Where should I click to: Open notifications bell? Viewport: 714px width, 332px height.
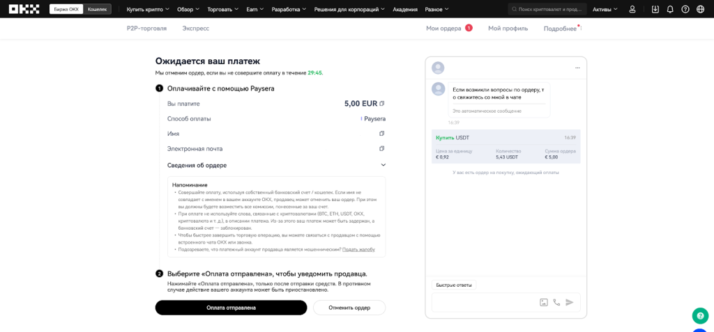[x=670, y=9]
